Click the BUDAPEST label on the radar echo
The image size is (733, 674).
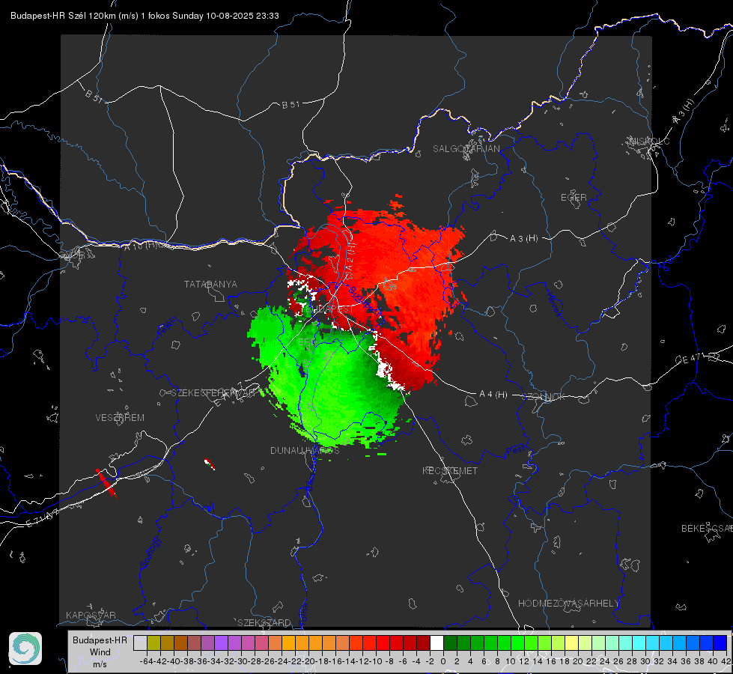329,309
